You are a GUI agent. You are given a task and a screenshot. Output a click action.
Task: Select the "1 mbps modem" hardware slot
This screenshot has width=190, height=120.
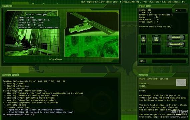(176, 44)
